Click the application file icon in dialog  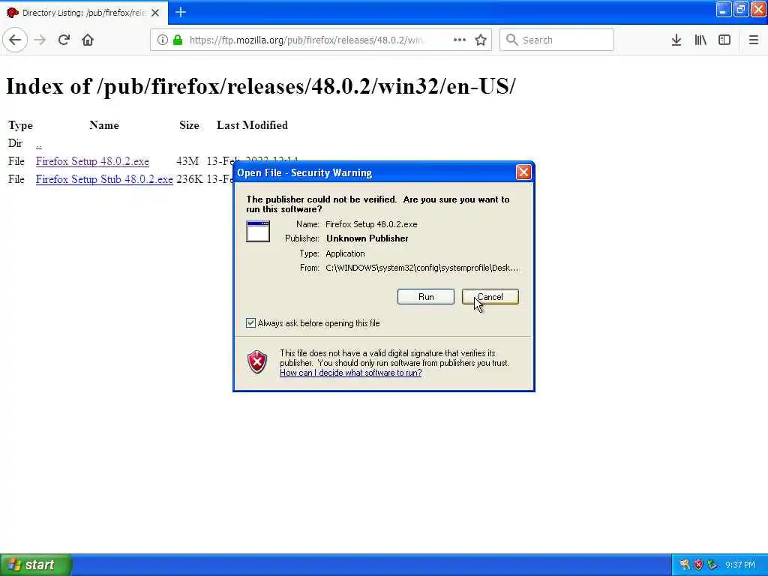[258, 231]
